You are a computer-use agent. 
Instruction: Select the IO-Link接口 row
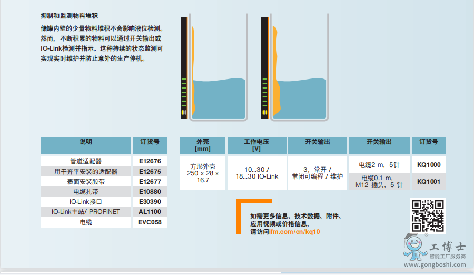(86, 202)
